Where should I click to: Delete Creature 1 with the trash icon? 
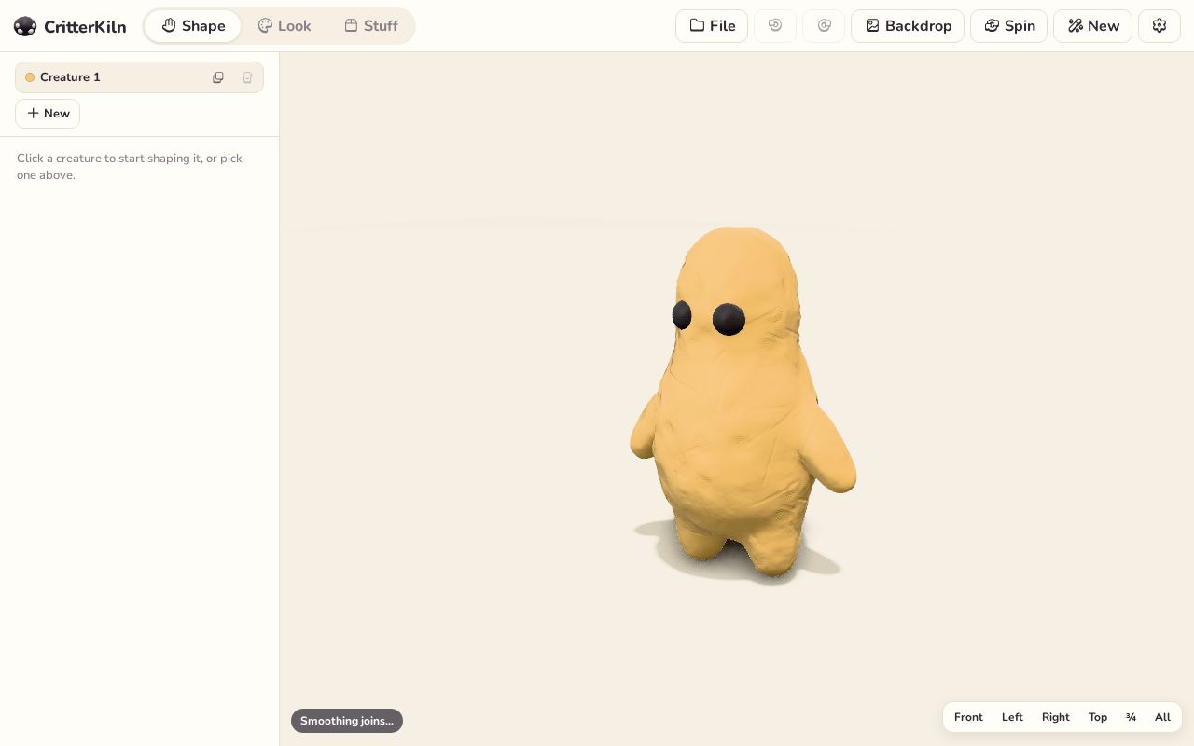(247, 77)
